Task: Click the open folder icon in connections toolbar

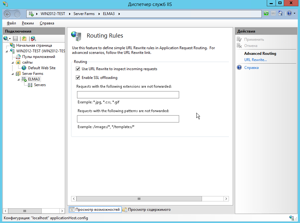Action: click(24, 39)
